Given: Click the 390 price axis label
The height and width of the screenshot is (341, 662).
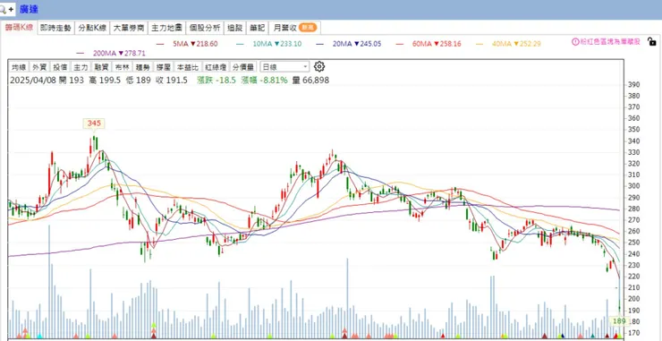Looking at the screenshot, I should coord(633,84).
